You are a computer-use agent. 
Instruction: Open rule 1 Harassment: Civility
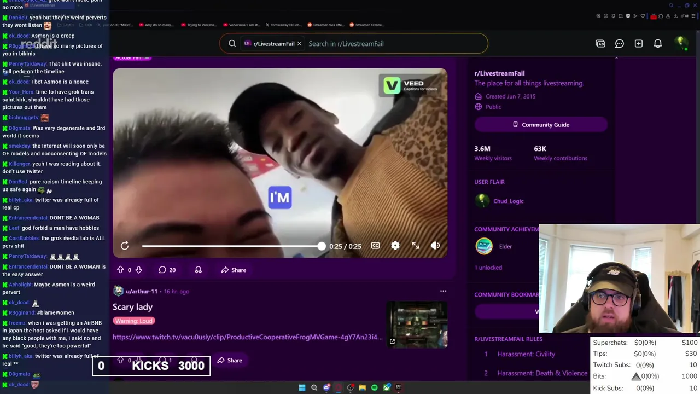[x=526, y=354]
